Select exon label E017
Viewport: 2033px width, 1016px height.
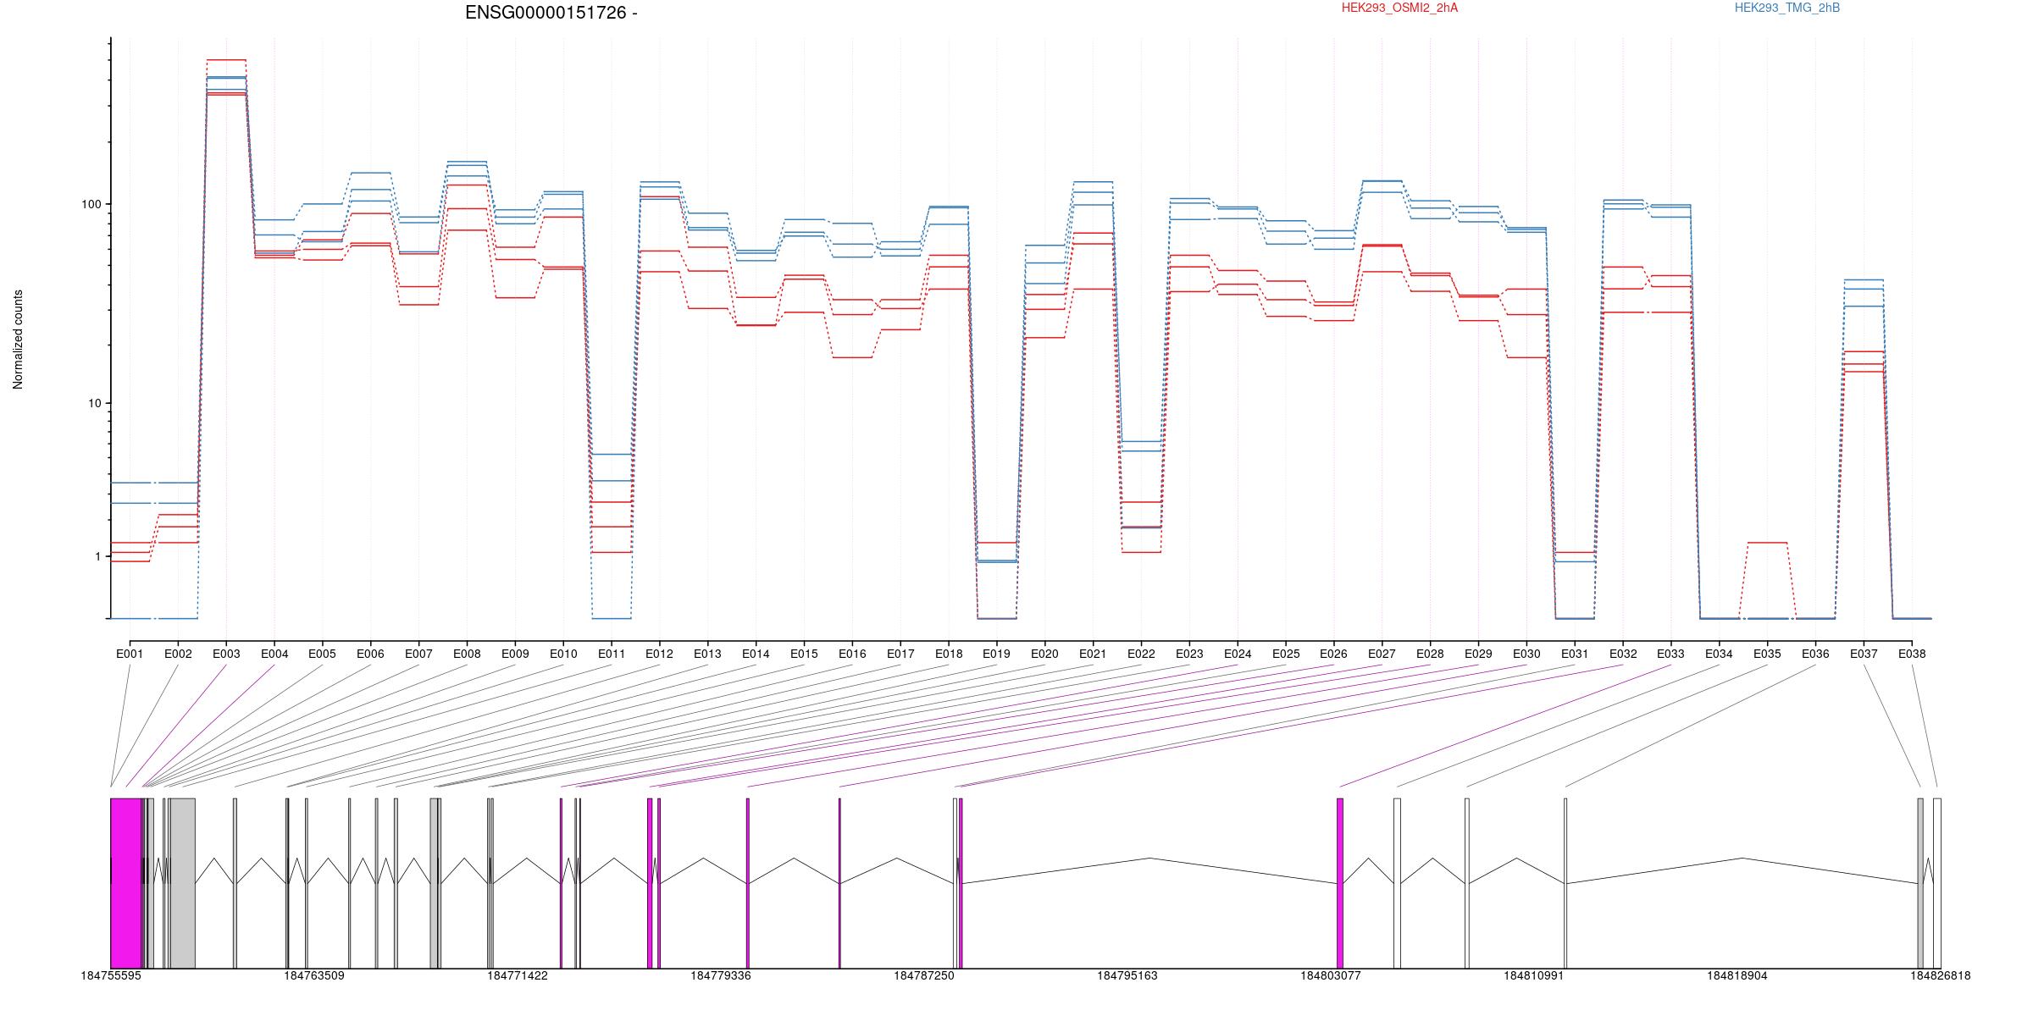900,654
